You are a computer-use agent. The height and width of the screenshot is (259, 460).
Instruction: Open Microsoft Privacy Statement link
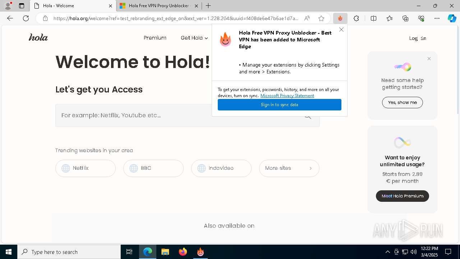[x=287, y=96]
